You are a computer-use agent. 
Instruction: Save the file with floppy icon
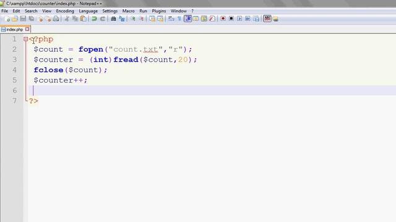pyautogui.click(x=23, y=18)
